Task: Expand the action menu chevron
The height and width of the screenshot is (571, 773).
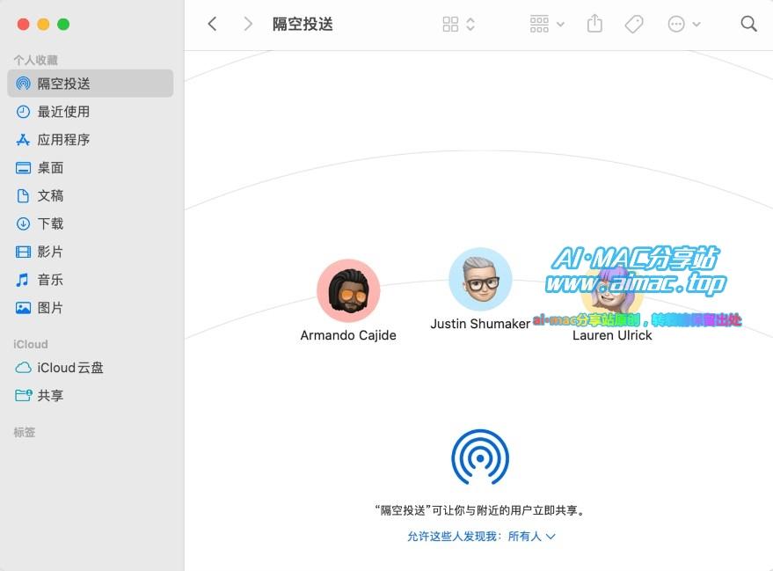Action: 696,24
